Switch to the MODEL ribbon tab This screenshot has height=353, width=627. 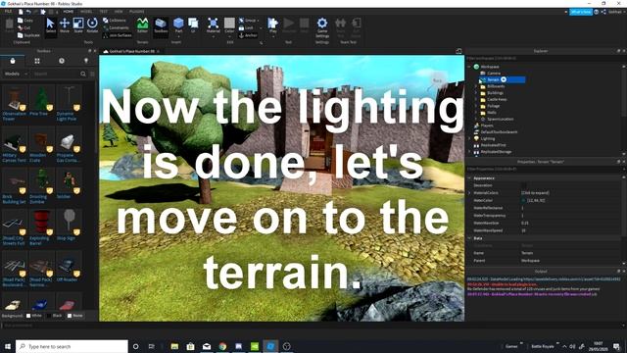click(86, 12)
